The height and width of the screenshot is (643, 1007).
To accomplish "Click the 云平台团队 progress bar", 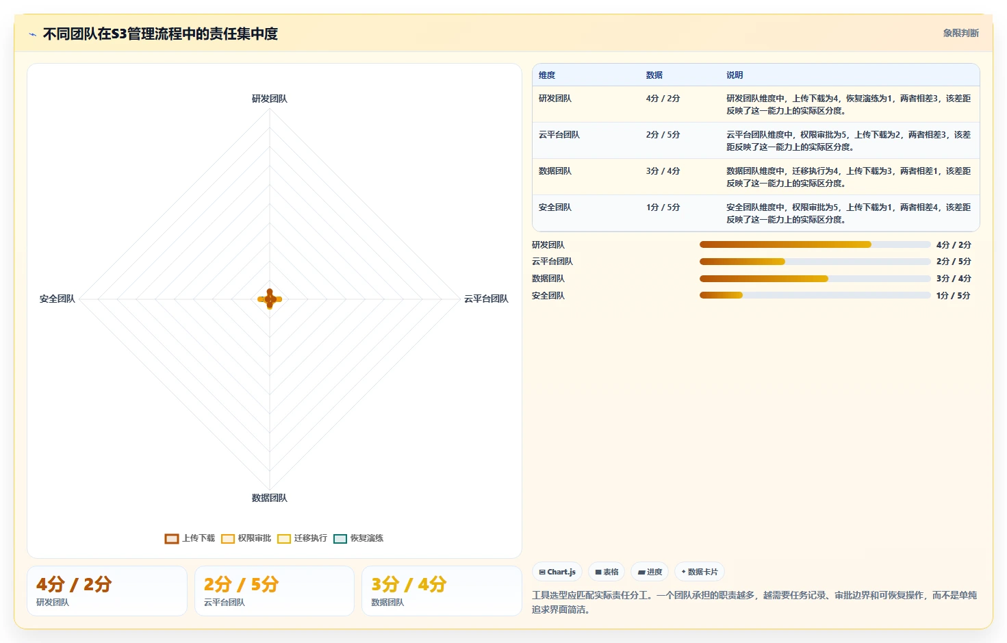I will pos(815,262).
